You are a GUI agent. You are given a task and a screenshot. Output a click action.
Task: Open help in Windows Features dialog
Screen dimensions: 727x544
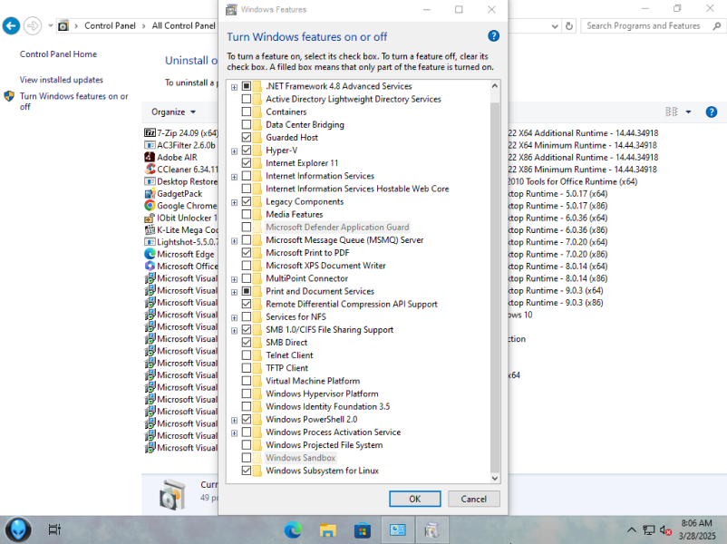pyautogui.click(x=493, y=36)
